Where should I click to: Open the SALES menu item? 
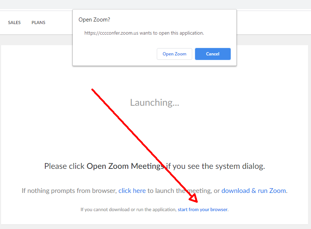14,23
